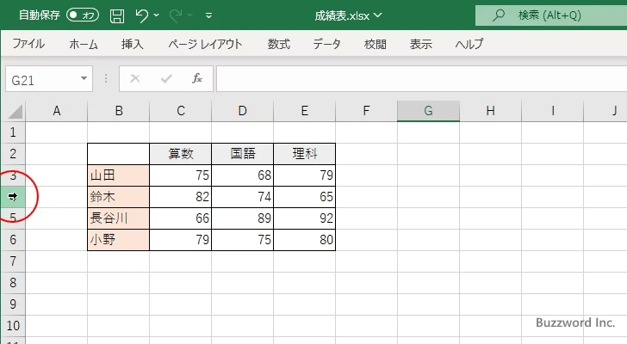Image resolution: width=627 pixels, height=344 pixels.
Task: Click cell containing 65
Action: coord(304,197)
